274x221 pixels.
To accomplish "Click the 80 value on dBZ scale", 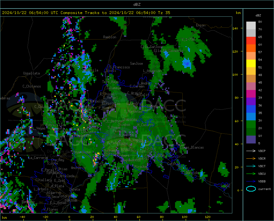I will pos(260,22).
